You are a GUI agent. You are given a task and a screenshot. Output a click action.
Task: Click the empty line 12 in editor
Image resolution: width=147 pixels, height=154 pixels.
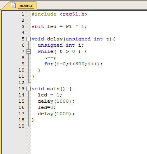[x=89, y=82]
